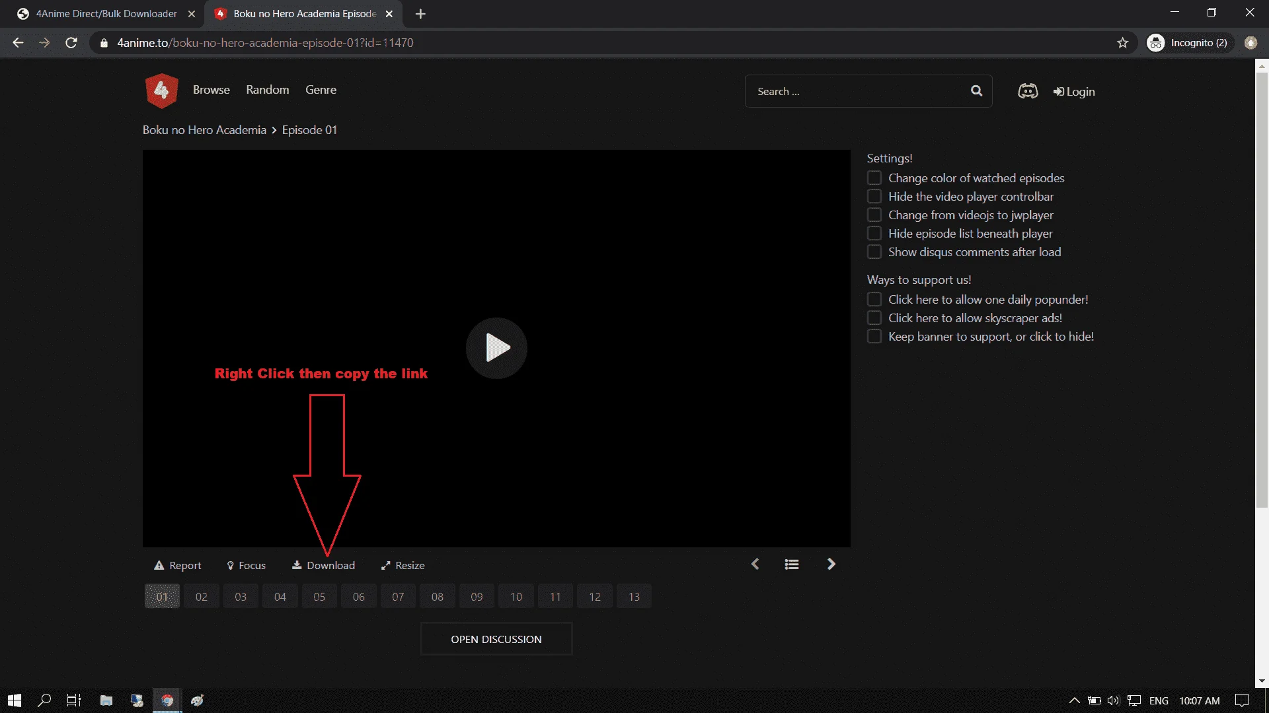
Task: Open the Genre menu
Action: 321,90
